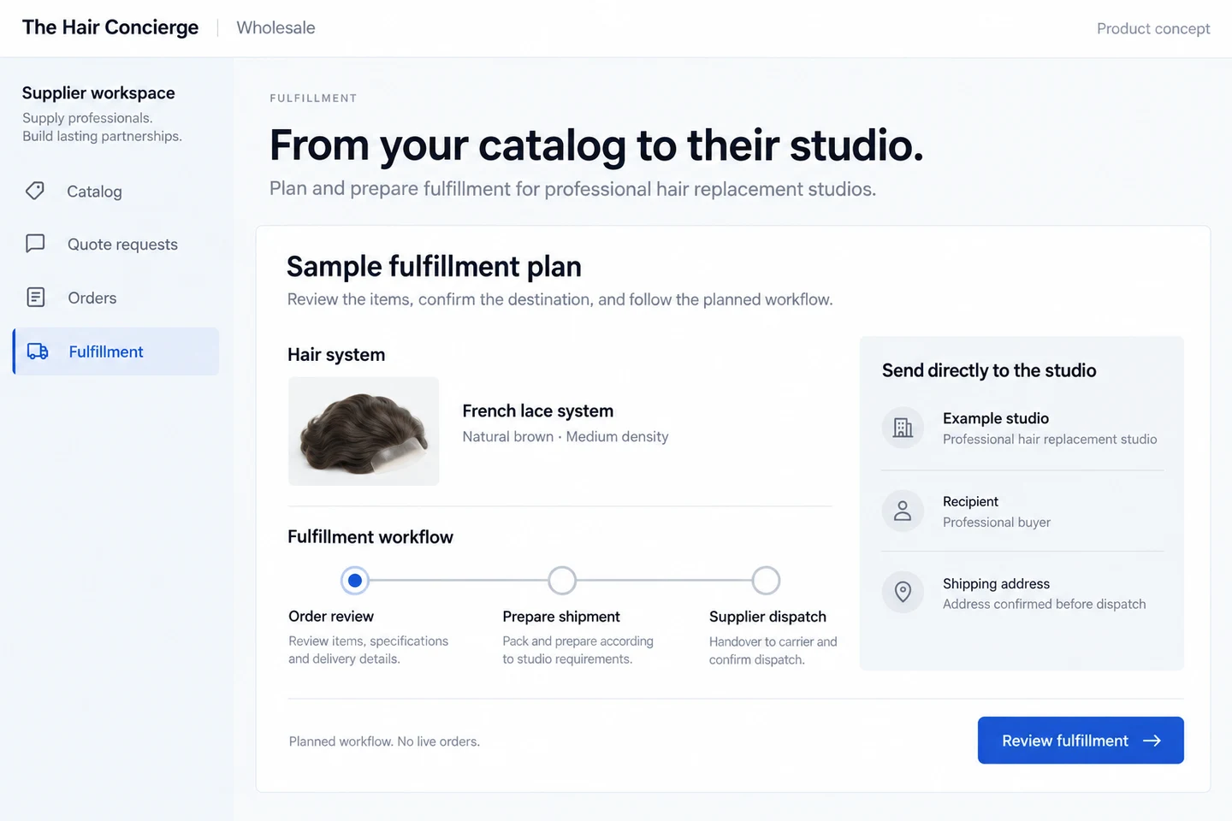Click the Product concept label
The width and height of the screenshot is (1232, 821).
tap(1153, 28)
